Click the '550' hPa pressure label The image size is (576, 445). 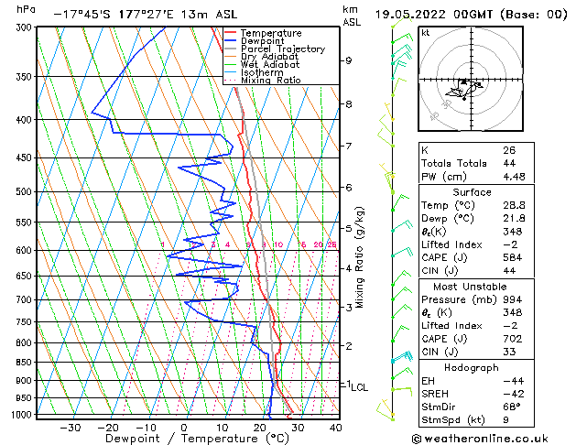[26, 222]
